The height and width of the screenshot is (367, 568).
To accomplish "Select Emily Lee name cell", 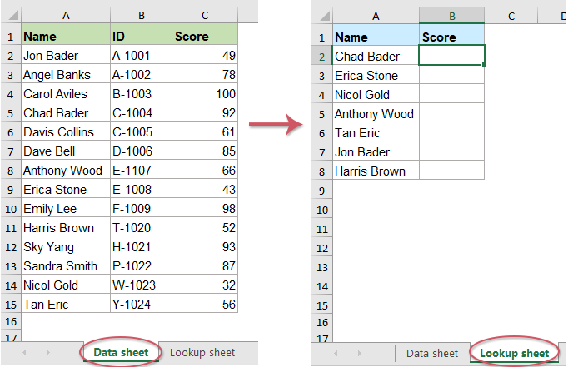I will 65,209.
